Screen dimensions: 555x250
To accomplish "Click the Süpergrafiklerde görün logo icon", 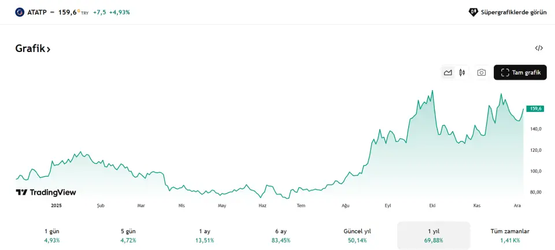I will pyautogui.click(x=473, y=12).
